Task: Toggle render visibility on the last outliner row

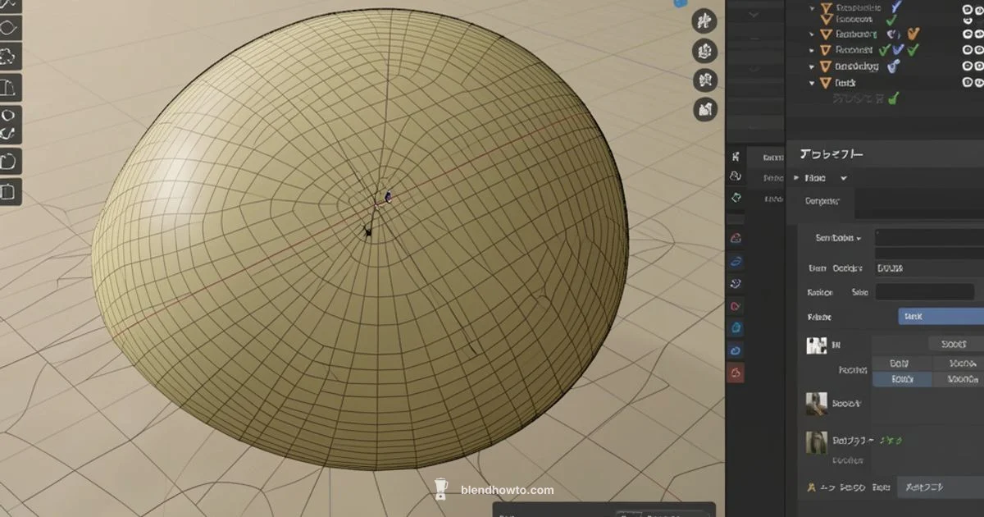Action: click(981, 82)
